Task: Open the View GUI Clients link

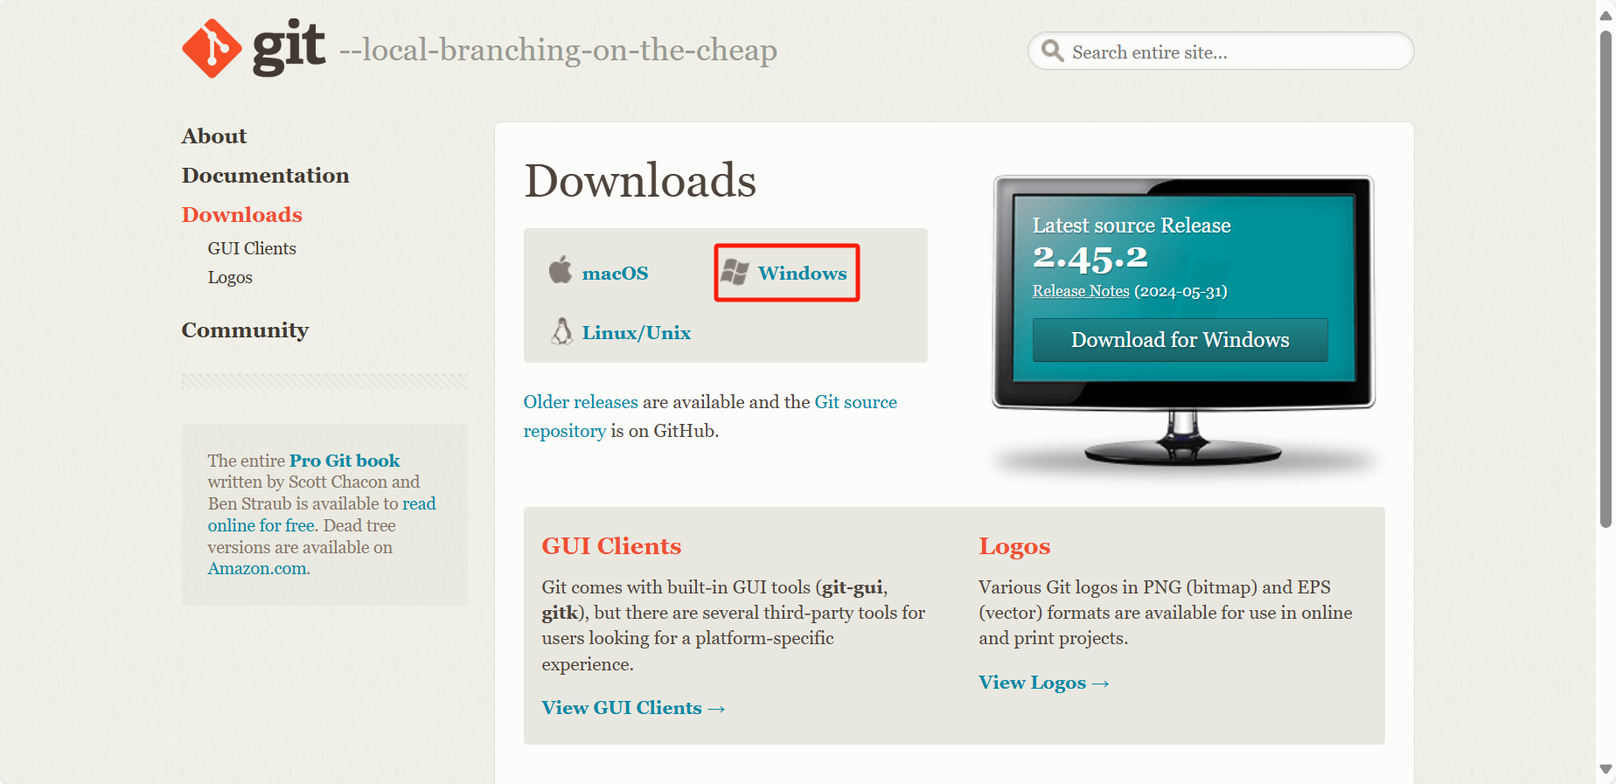Action: tap(633, 708)
